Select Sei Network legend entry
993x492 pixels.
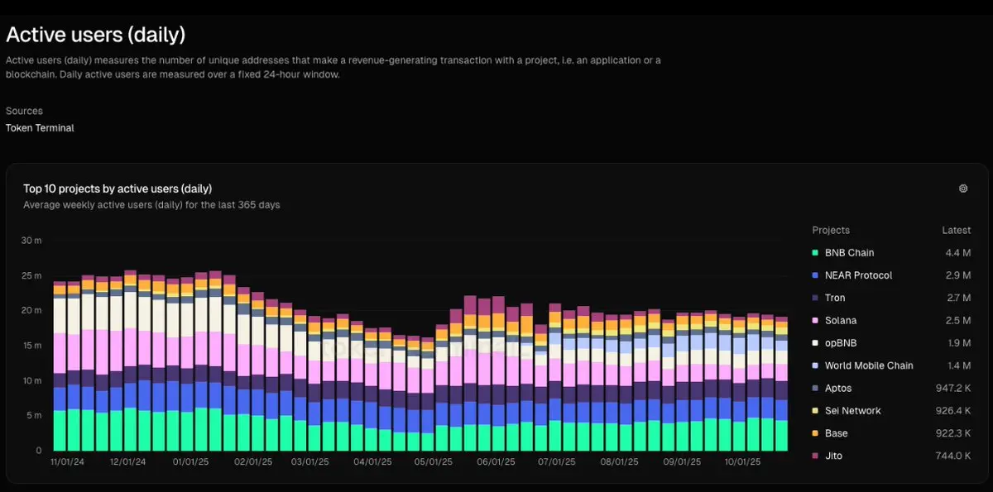(852, 410)
